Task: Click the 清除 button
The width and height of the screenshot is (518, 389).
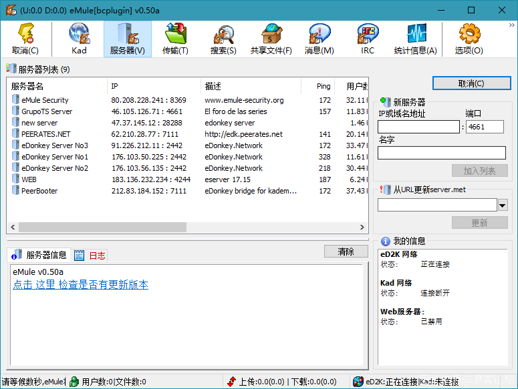Action: [346, 252]
